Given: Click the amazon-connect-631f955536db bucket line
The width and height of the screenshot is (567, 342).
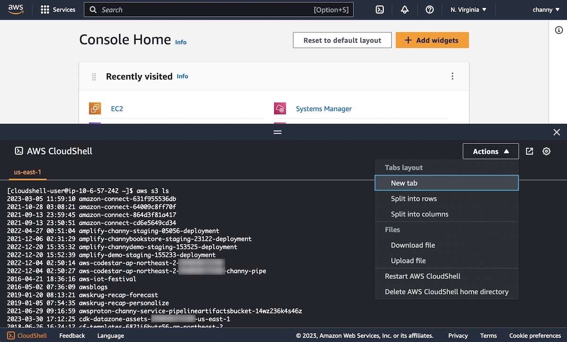Looking at the screenshot, I should [x=92, y=199].
